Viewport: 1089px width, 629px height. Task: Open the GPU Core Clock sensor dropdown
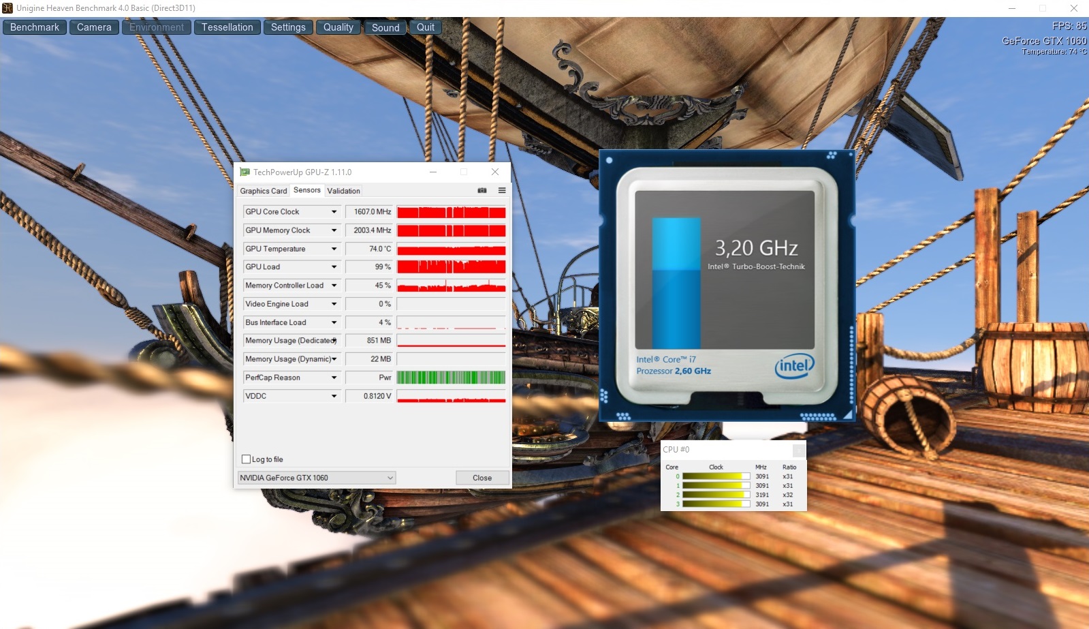pyautogui.click(x=334, y=212)
